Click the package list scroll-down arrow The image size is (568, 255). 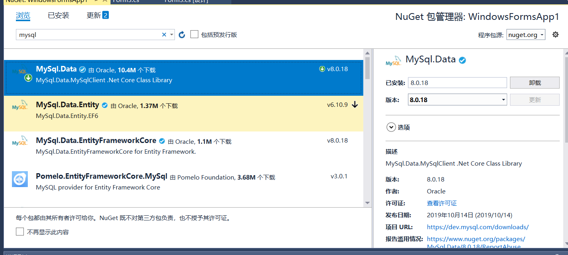(x=368, y=203)
